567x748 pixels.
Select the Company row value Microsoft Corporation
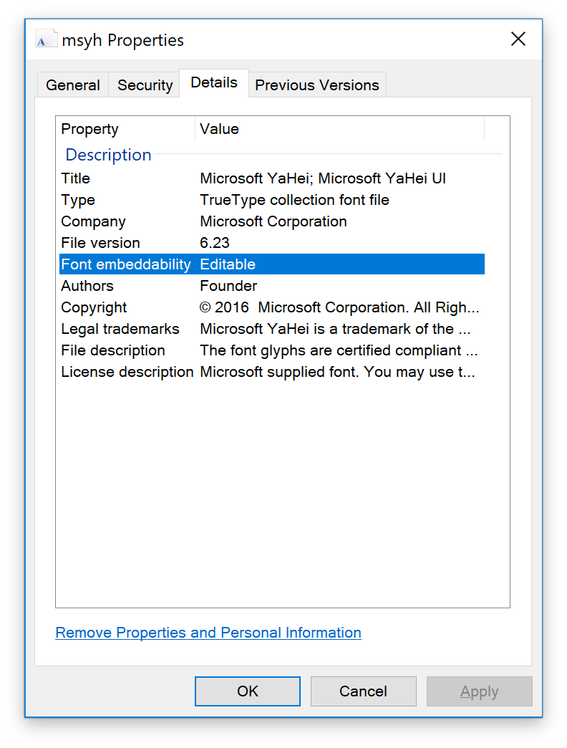tap(273, 221)
